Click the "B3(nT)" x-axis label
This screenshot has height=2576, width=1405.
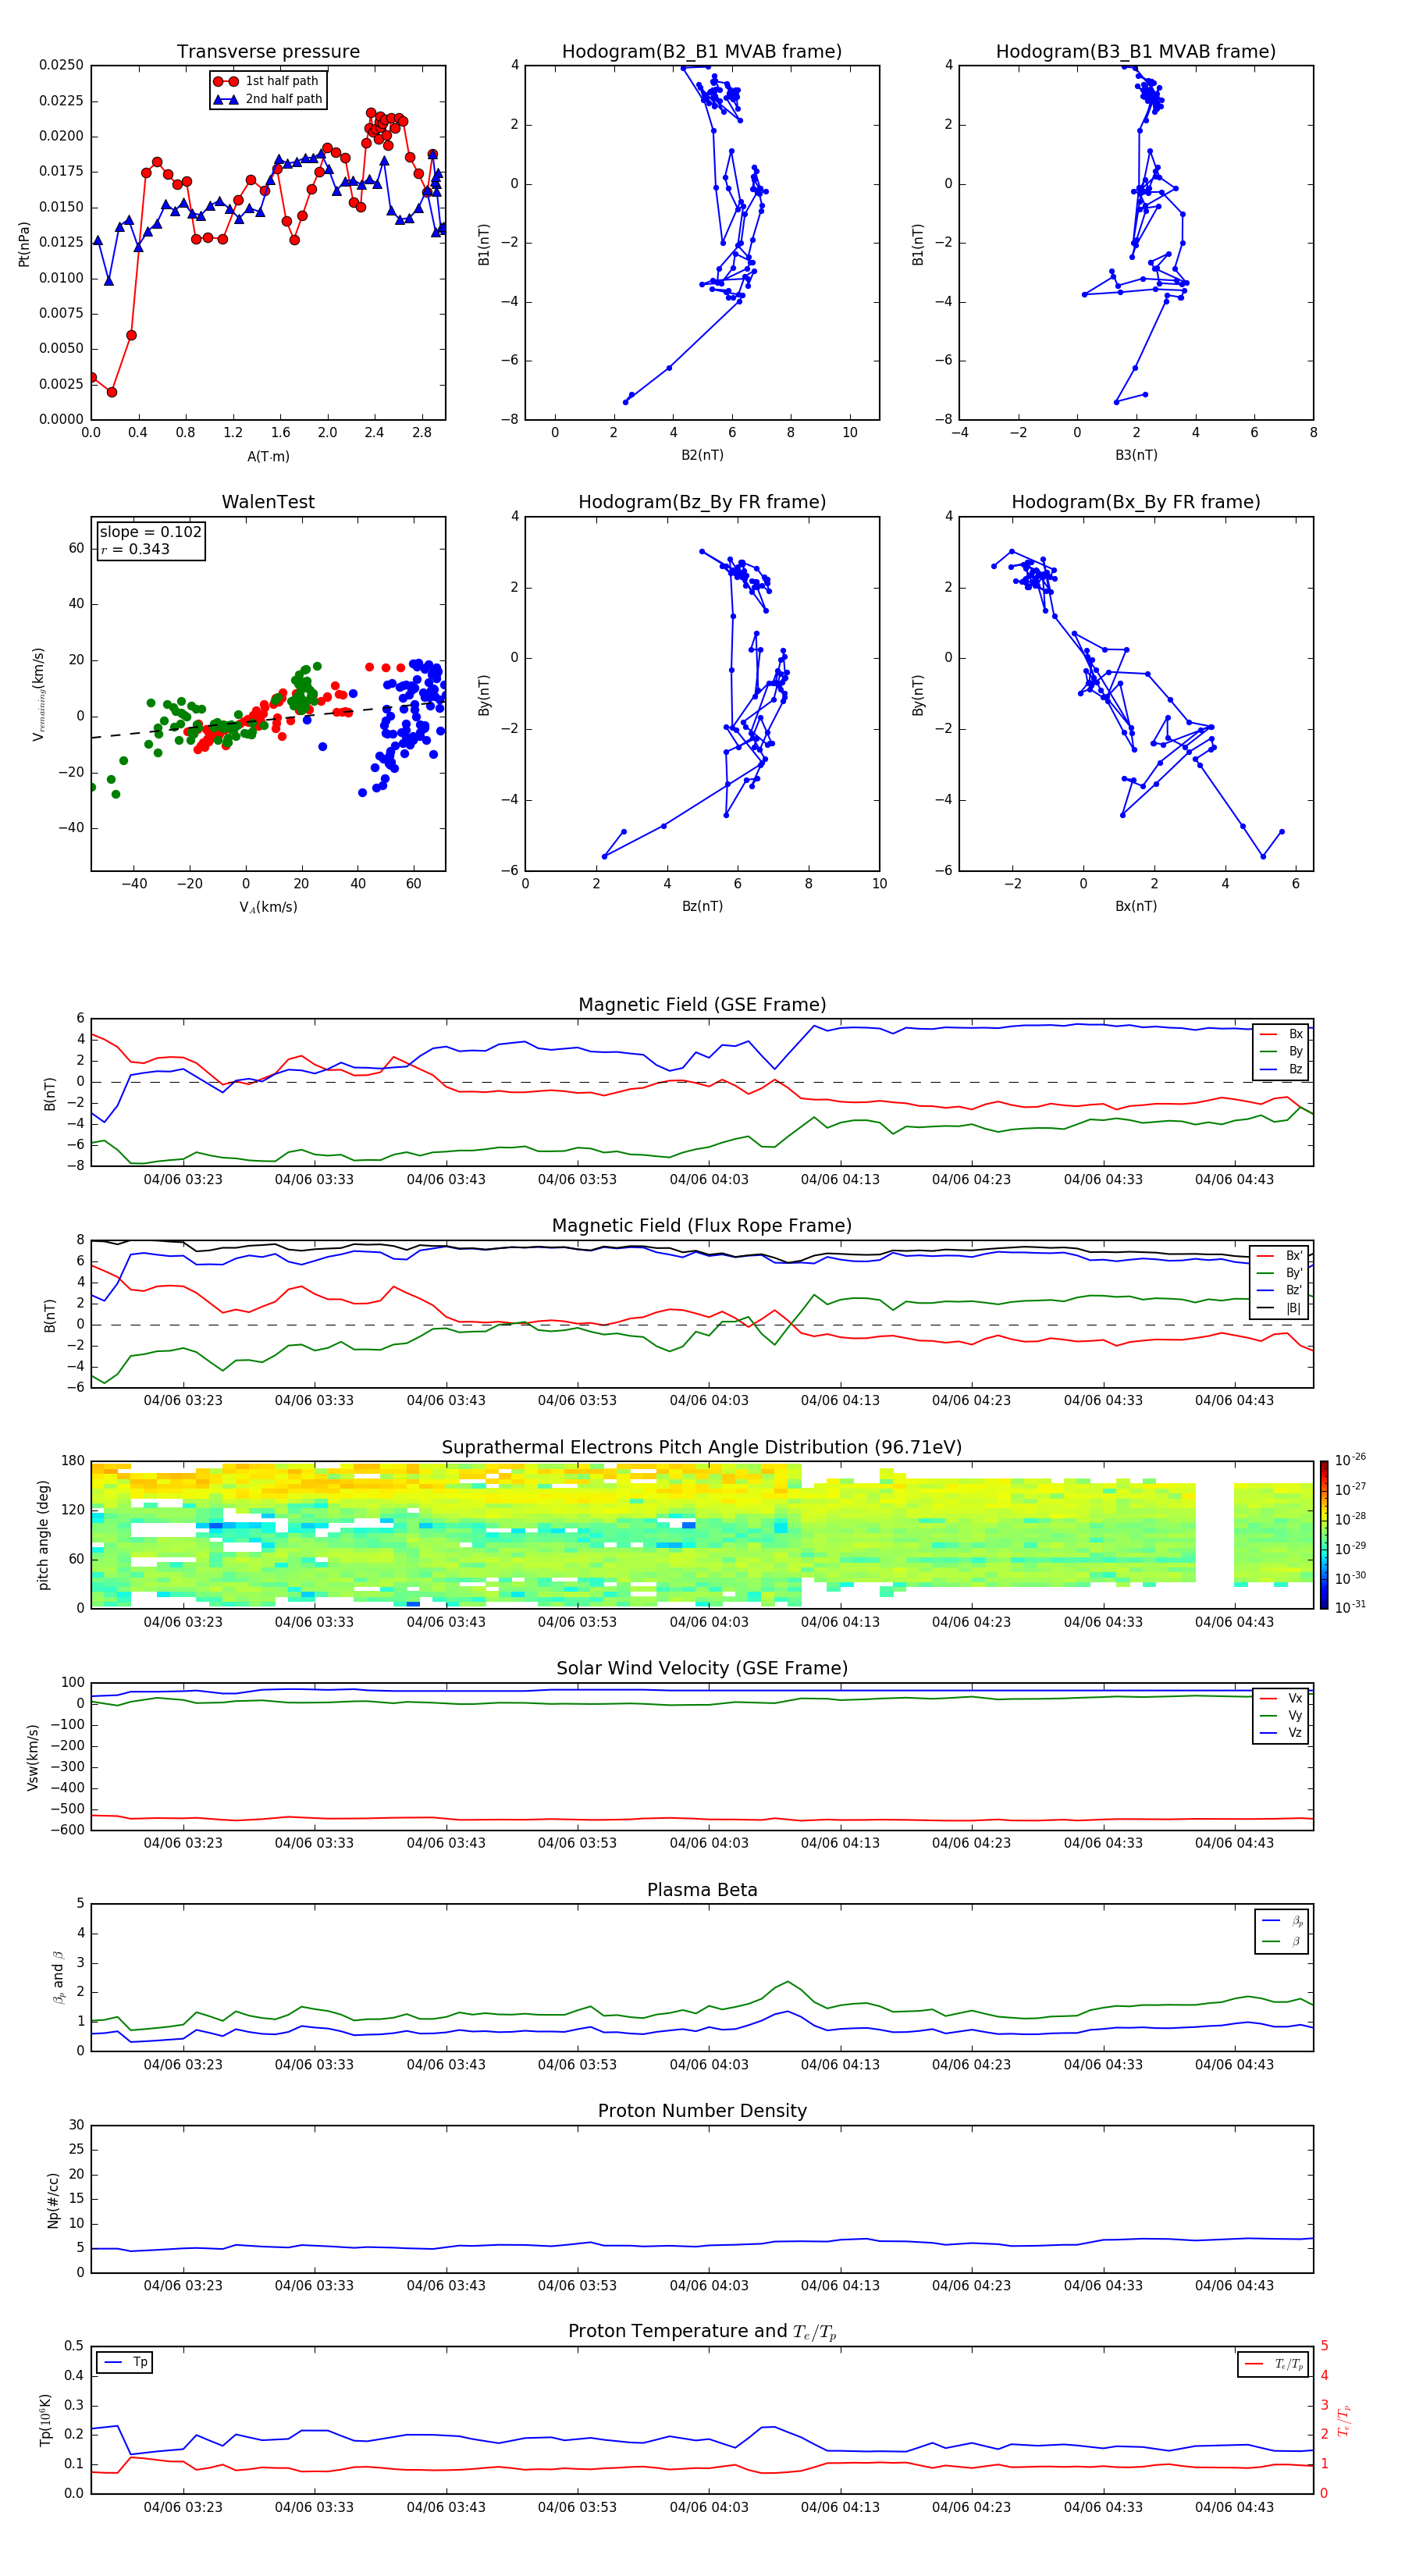(x=1136, y=455)
